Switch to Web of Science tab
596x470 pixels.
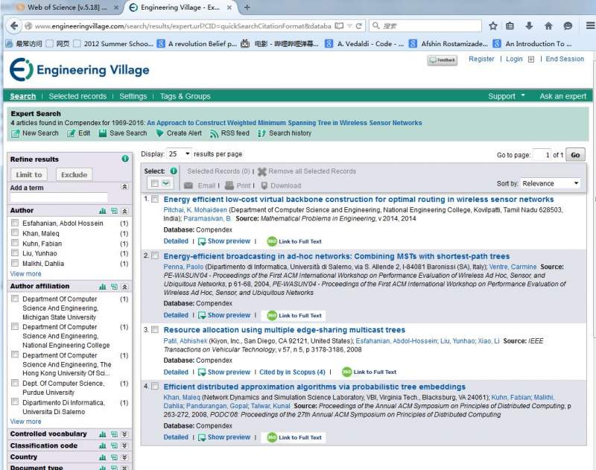pos(67,7)
